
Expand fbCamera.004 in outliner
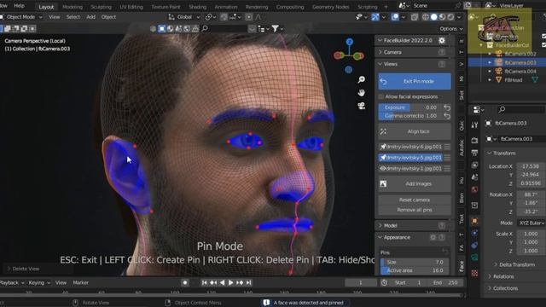point(490,72)
